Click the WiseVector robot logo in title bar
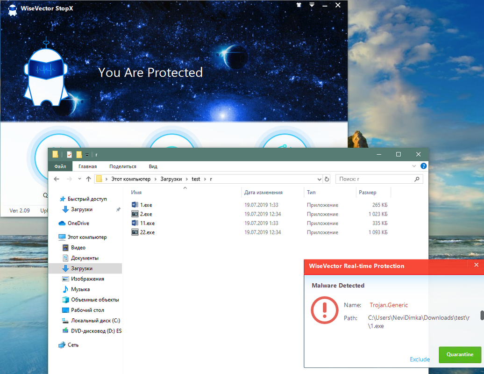The width and height of the screenshot is (484, 374). click(12, 9)
